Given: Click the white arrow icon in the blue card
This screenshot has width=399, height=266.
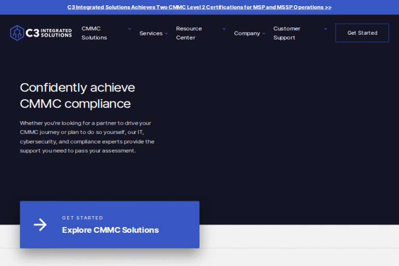Looking at the screenshot, I should click(40, 224).
